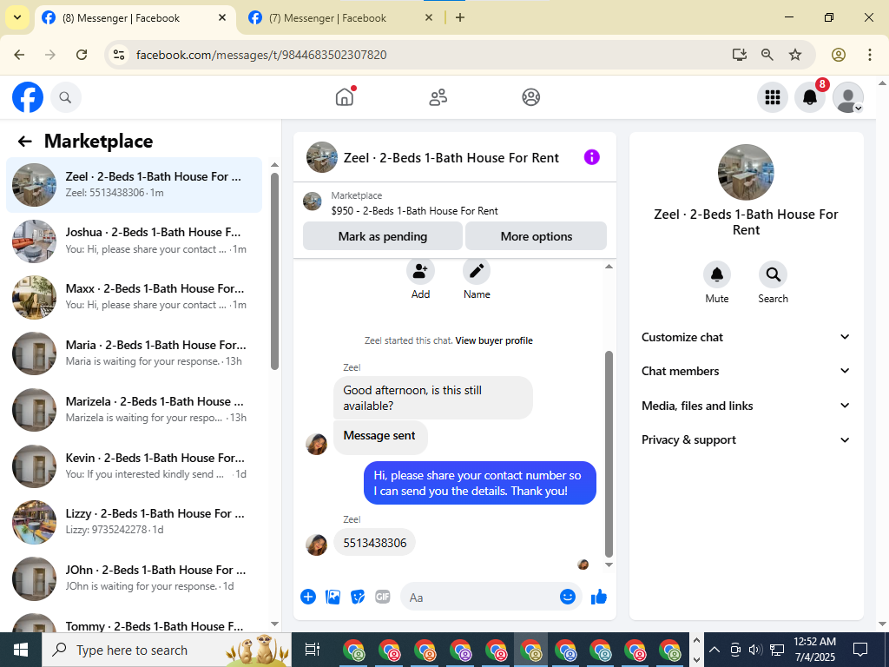Expand Privacy & support section
889x667 pixels.
click(746, 440)
